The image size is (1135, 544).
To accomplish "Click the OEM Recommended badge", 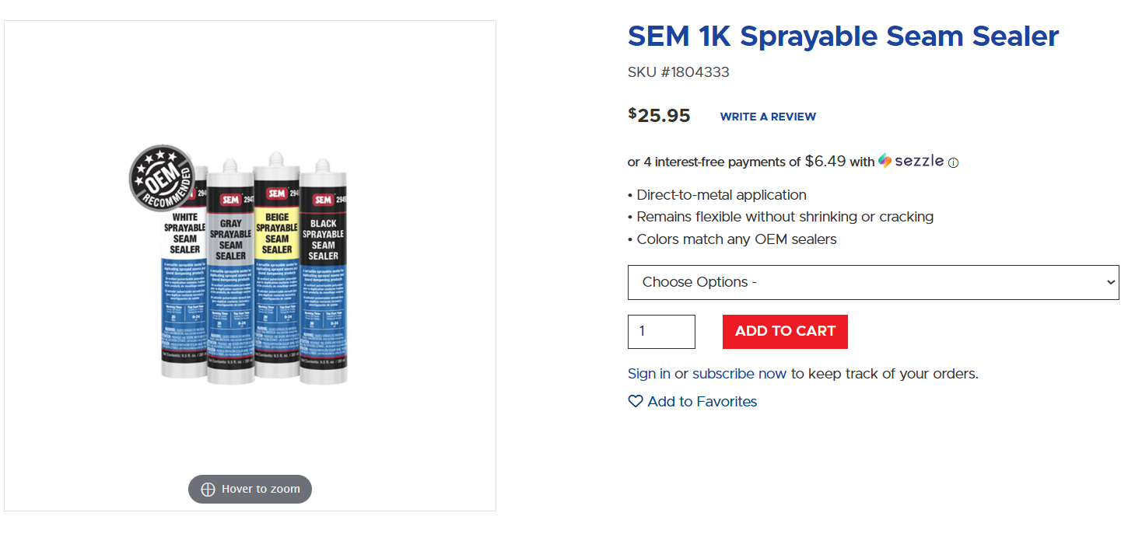I will pos(162,178).
